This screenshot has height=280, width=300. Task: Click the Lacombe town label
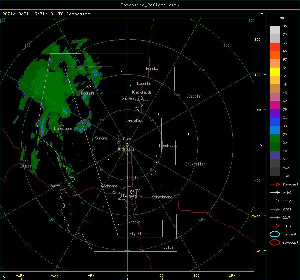pyautogui.click(x=144, y=84)
